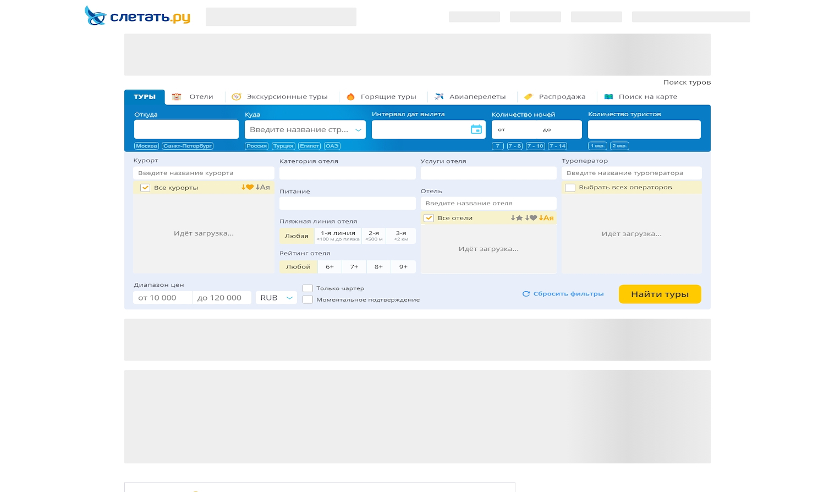Image resolution: width=835 pixels, height=492 pixels.
Task: Open the Распродажа tab
Action: coord(562,97)
